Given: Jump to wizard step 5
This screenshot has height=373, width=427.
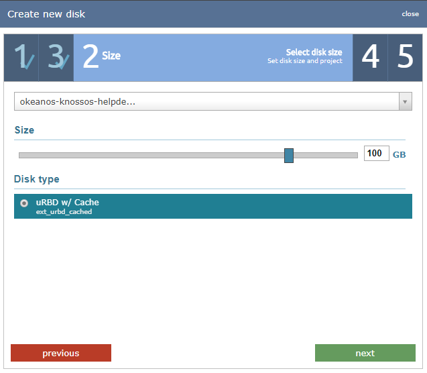Looking at the screenshot, I should 405,58.
